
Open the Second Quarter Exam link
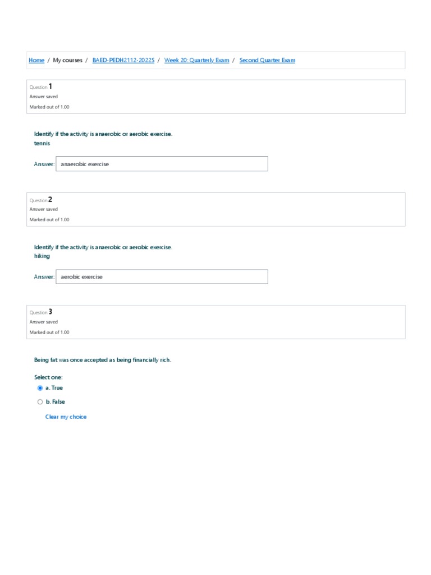267,60
